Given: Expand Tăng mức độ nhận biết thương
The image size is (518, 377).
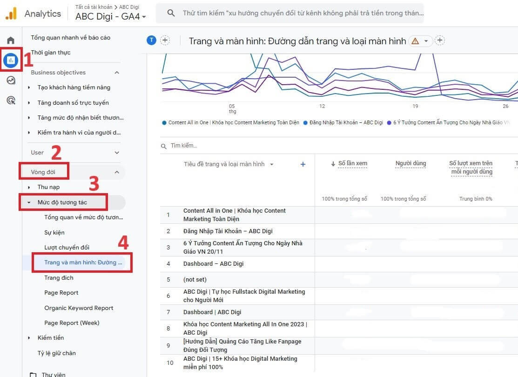Looking at the screenshot, I should click(29, 118).
